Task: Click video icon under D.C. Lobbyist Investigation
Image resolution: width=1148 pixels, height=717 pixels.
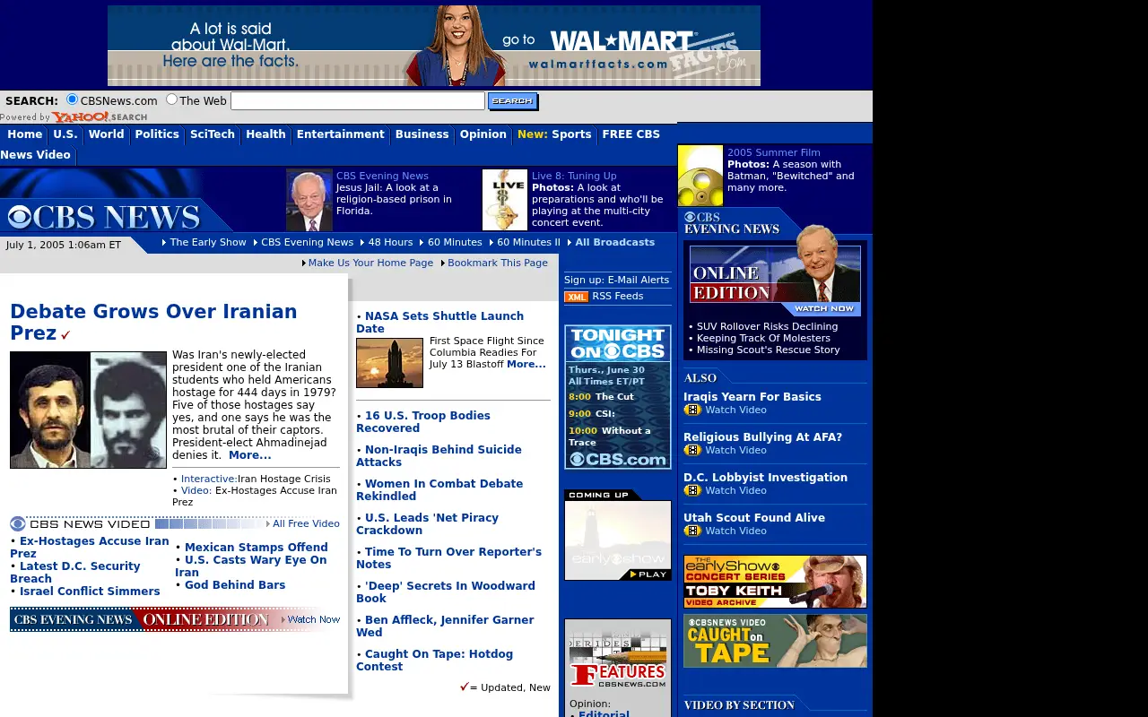Action: click(692, 490)
